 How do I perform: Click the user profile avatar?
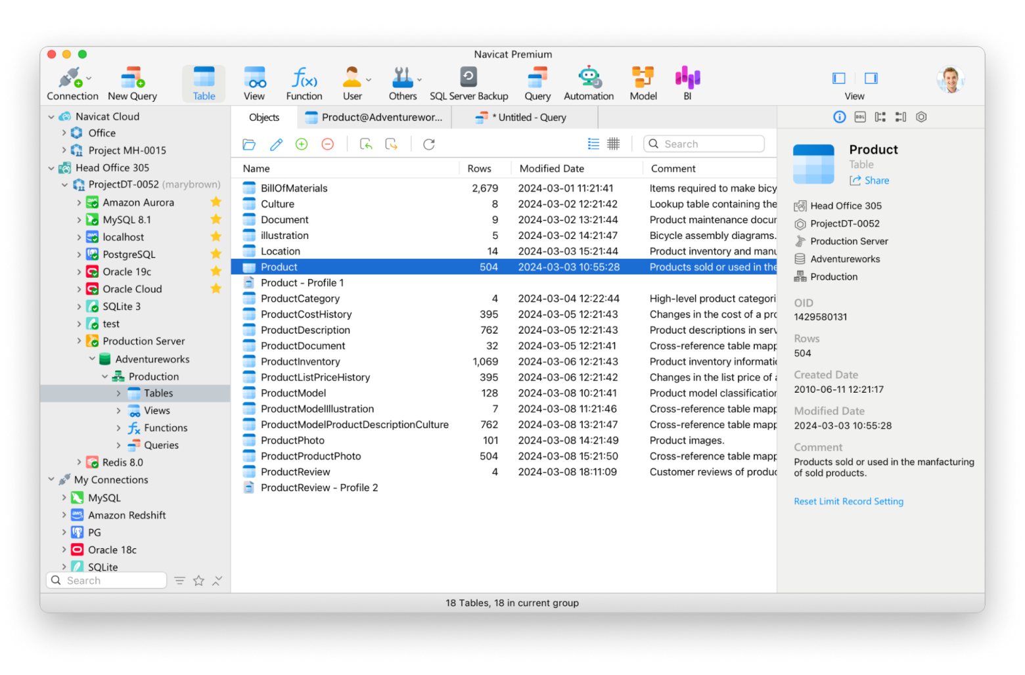[950, 80]
